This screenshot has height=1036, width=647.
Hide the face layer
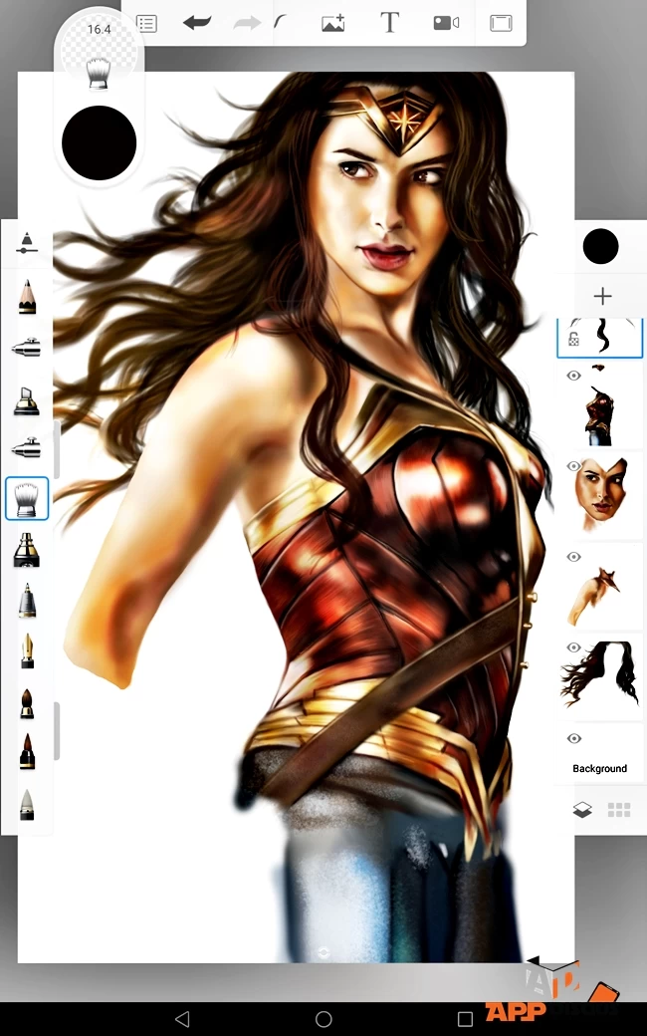(573, 466)
